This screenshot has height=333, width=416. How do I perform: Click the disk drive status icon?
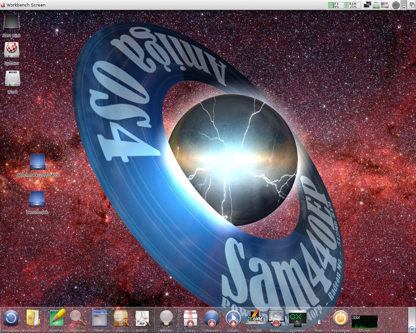376,5
